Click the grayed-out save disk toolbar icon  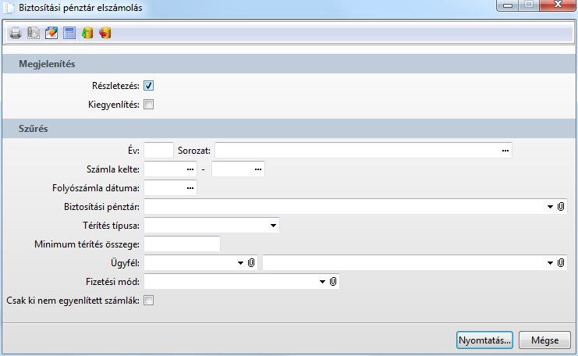pos(34,34)
